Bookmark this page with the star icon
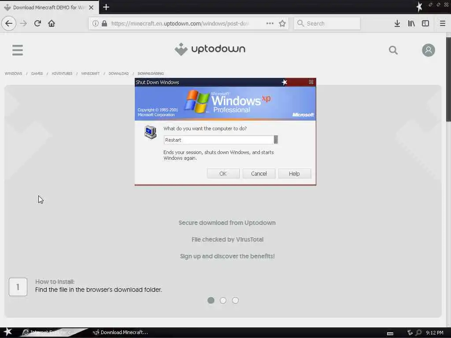451x338 pixels. (x=282, y=23)
